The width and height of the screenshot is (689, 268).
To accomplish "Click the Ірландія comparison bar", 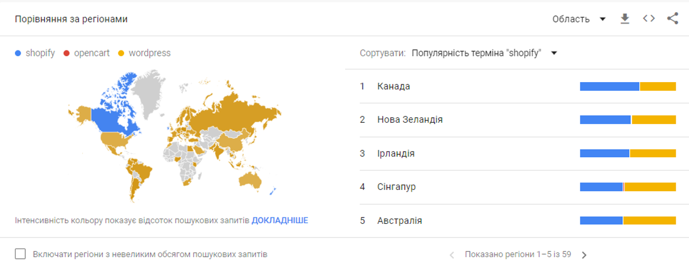I will click(628, 154).
